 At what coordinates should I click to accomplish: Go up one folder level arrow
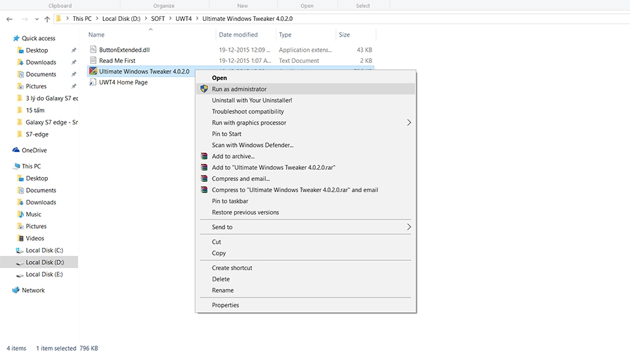(47, 19)
